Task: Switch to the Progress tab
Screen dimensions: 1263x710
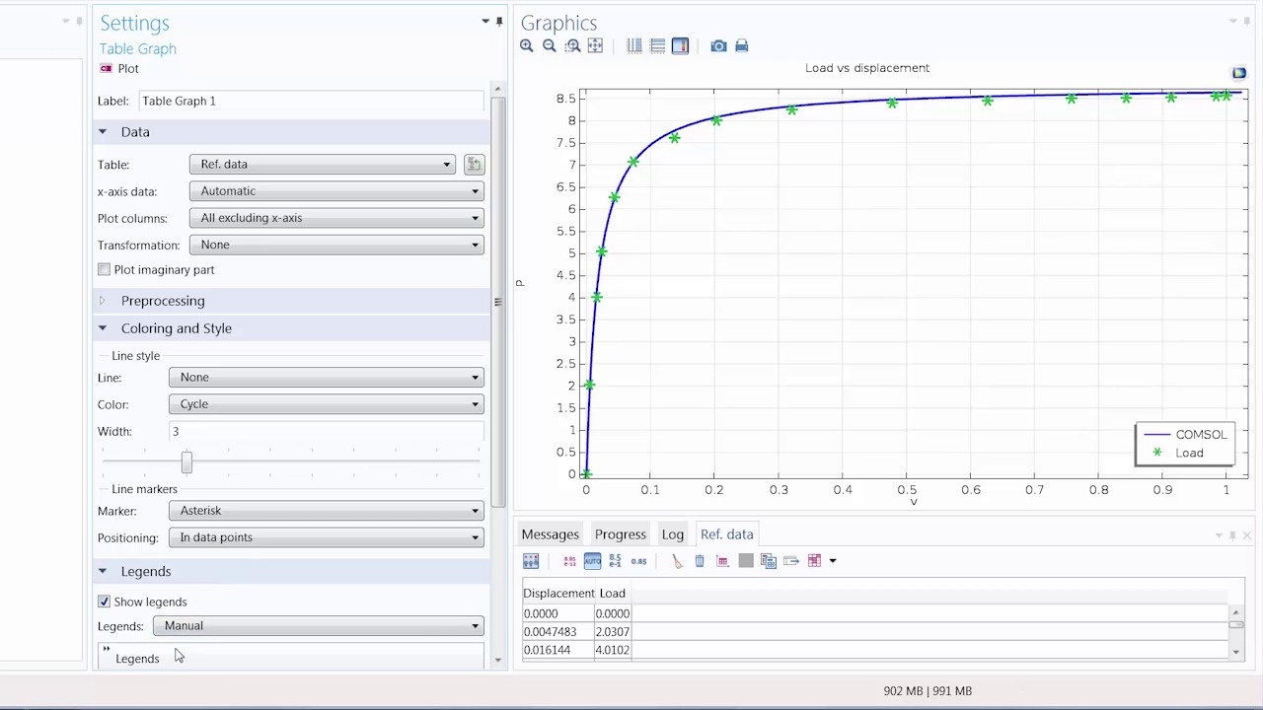Action: tap(621, 534)
